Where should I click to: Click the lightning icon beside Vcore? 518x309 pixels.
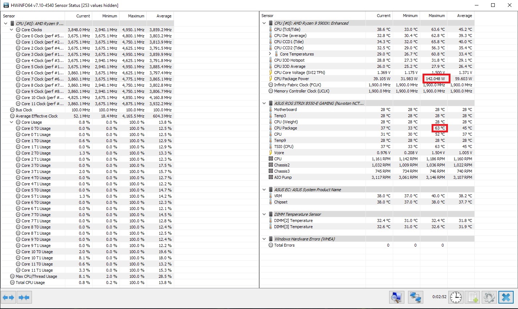[270, 153]
